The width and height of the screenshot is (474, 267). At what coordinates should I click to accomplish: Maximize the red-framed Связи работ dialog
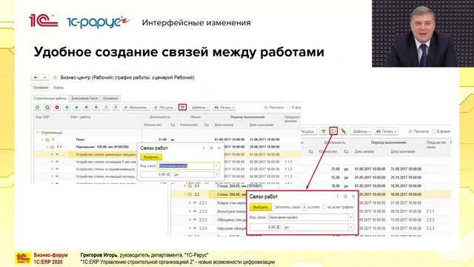pyautogui.click(x=345, y=197)
